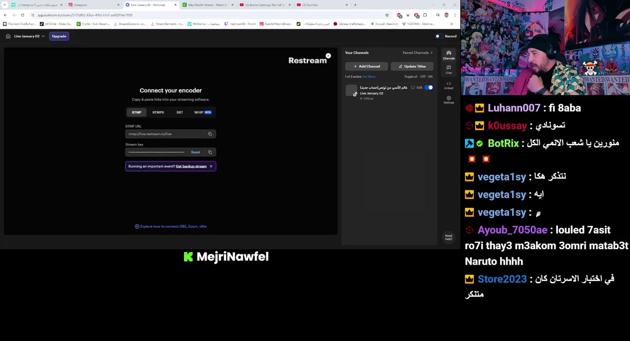Viewport: 630px width, 341px height.
Task: Select the RTMP tab
Action: tap(137, 112)
